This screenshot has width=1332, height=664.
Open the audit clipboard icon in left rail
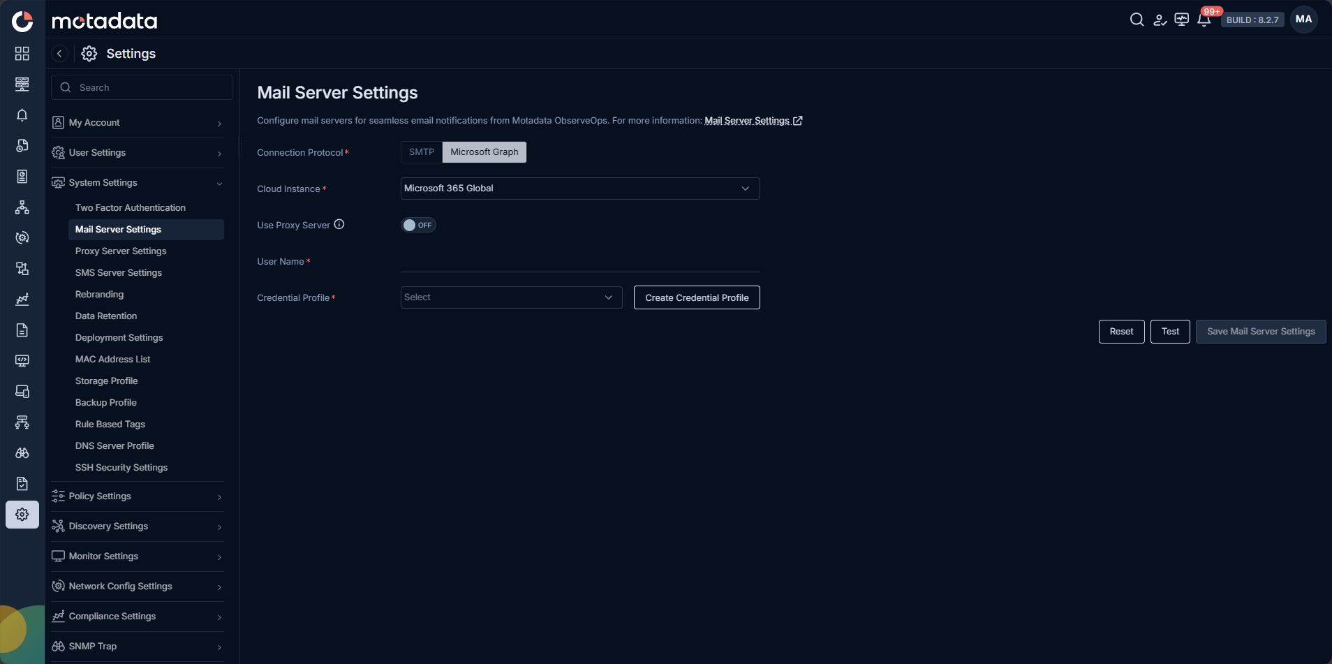[x=22, y=483]
